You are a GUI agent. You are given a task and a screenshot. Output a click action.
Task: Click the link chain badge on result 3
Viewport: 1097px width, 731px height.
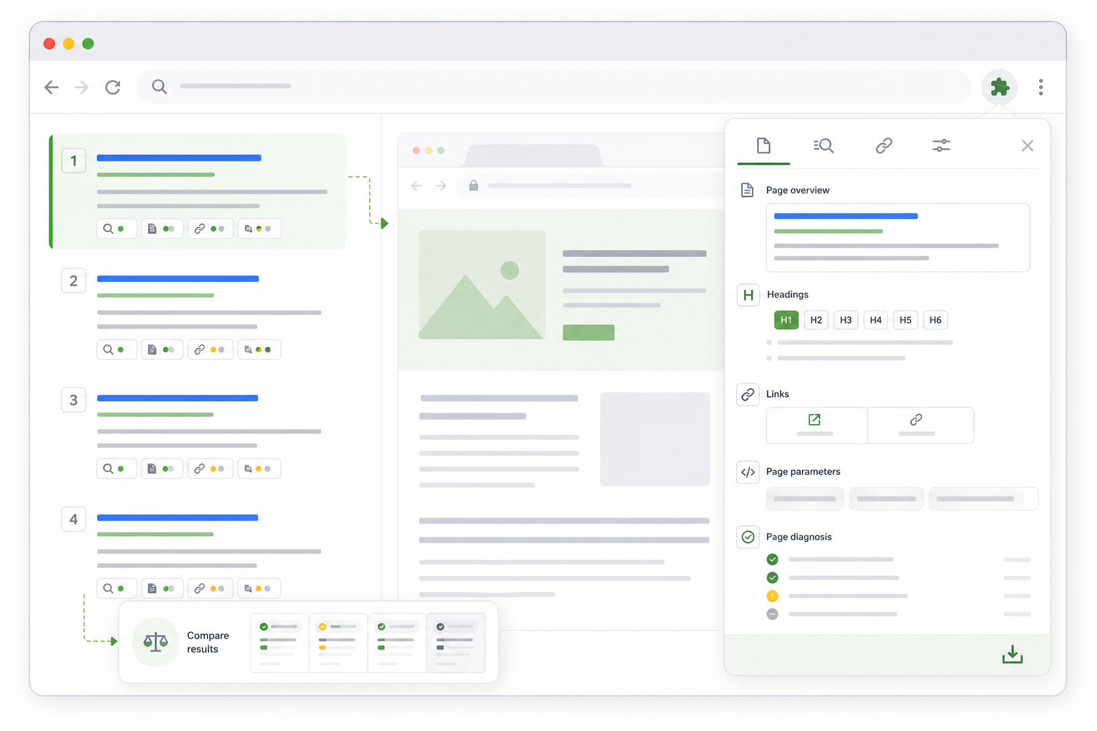click(211, 469)
